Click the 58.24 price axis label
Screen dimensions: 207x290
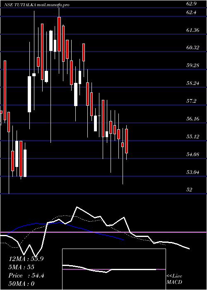193,83
